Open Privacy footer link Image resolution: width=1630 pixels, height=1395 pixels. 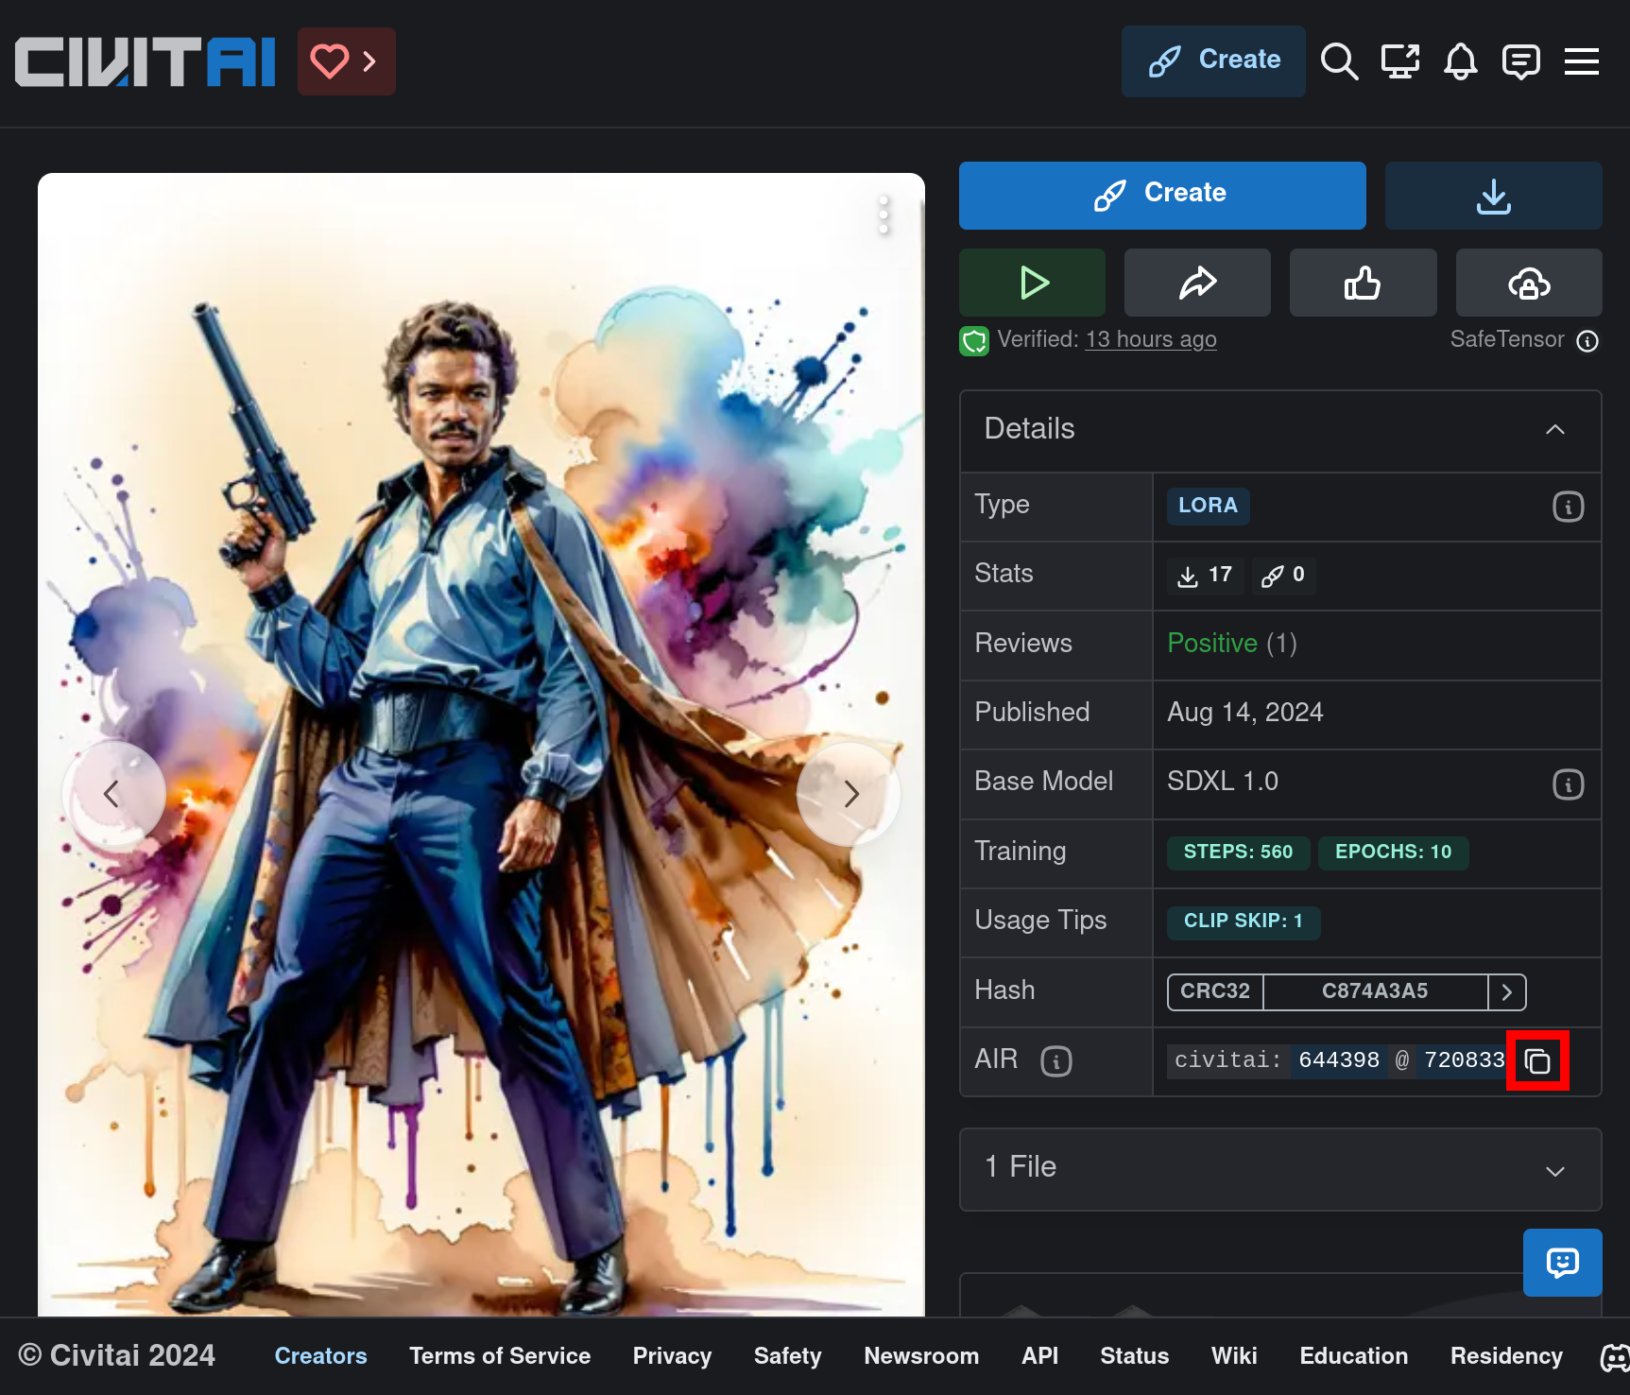pos(672,1356)
